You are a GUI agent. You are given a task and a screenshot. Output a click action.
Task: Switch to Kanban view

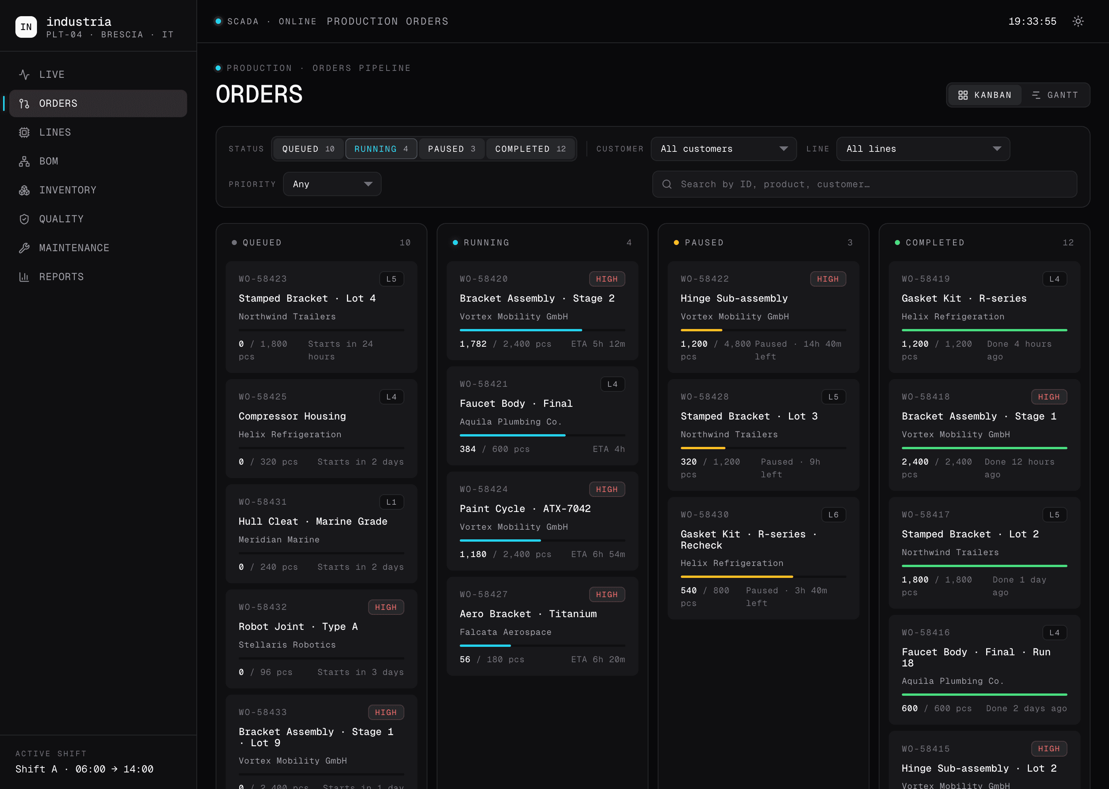[x=985, y=95]
